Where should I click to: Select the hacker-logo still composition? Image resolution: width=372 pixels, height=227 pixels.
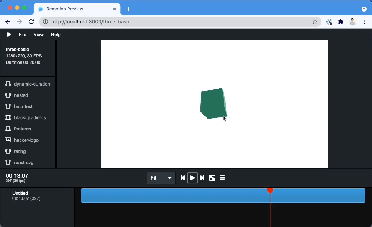coord(26,140)
